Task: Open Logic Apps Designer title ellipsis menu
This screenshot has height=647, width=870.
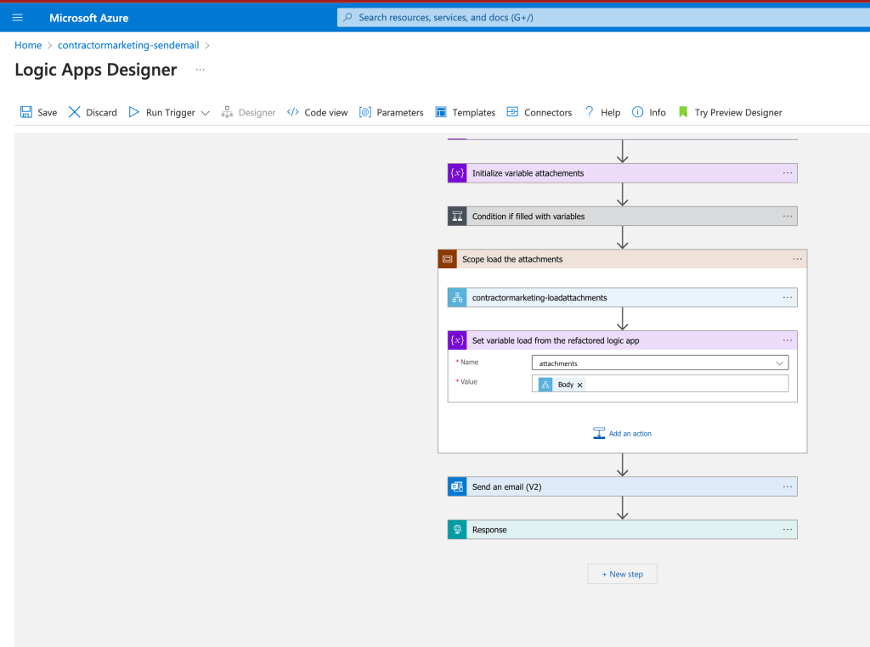Action: tap(201, 70)
